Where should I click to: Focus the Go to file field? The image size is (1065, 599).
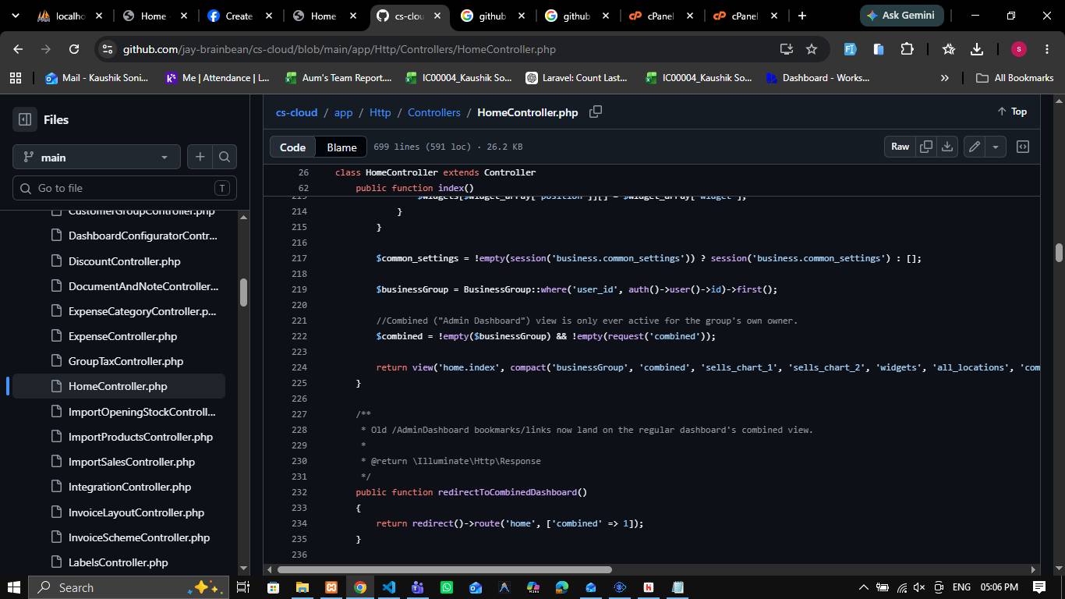[125, 188]
